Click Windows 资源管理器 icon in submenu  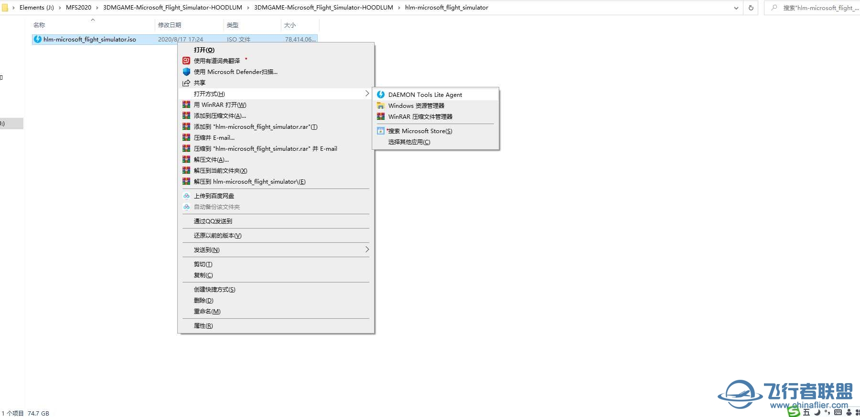coord(381,105)
